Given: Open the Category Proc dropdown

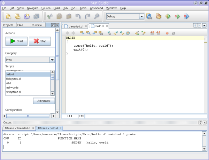Looking at the screenshot, I should click(52, 60).
